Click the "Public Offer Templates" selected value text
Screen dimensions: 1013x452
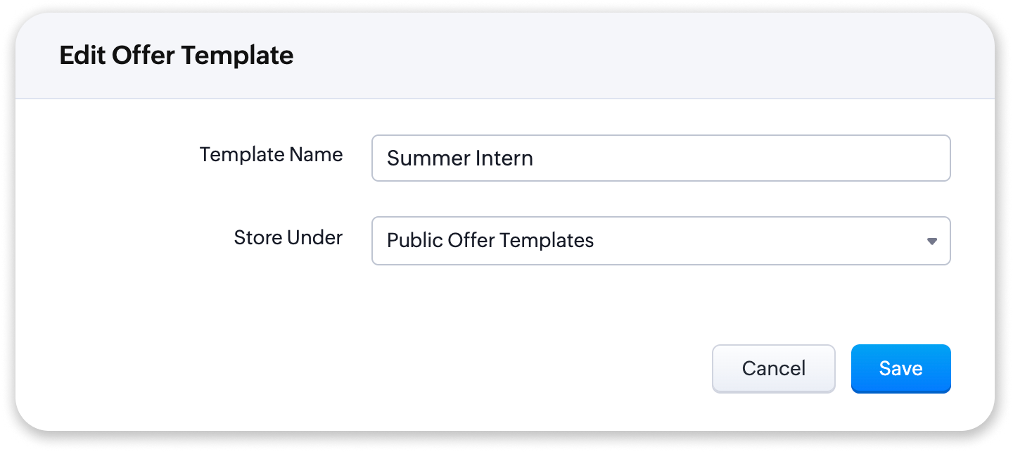point(490,241)
